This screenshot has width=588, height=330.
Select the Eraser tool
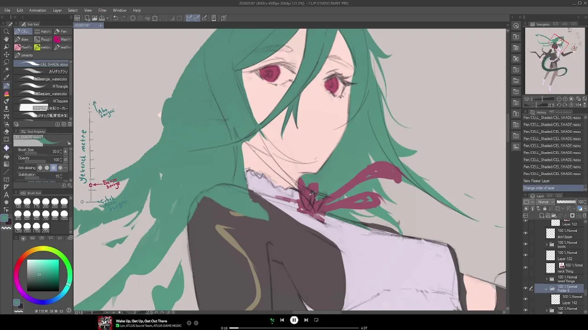pos(6,132)
